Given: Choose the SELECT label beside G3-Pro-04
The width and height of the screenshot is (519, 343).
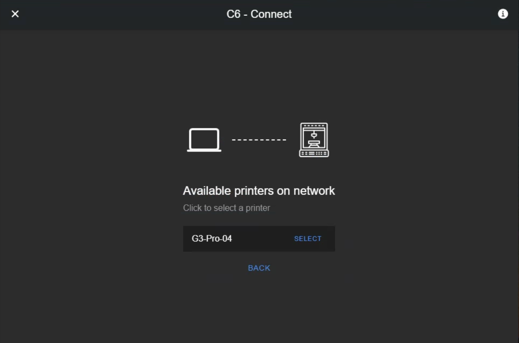Looking at the screenshot, I should pos(308,239).
